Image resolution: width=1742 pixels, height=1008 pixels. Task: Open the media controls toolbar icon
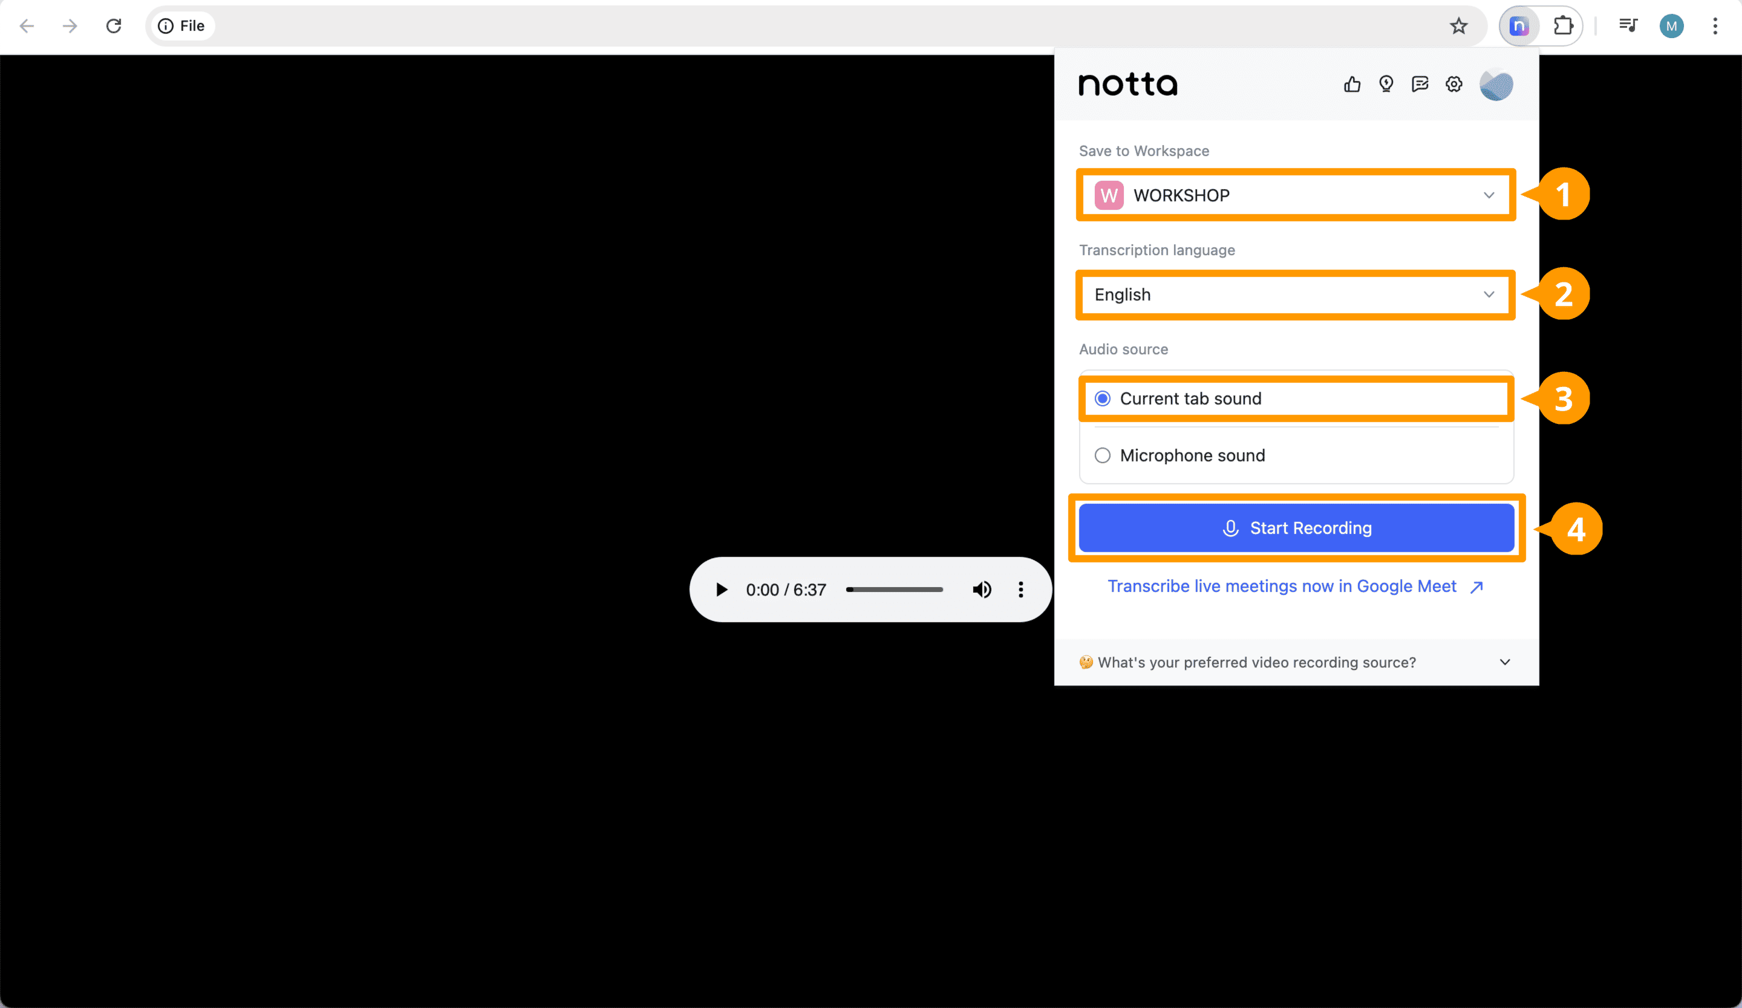pos(1628,26)
